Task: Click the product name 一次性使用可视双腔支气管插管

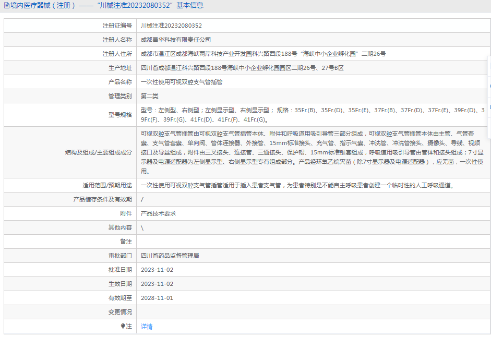Action: click(x=182, y=82)
